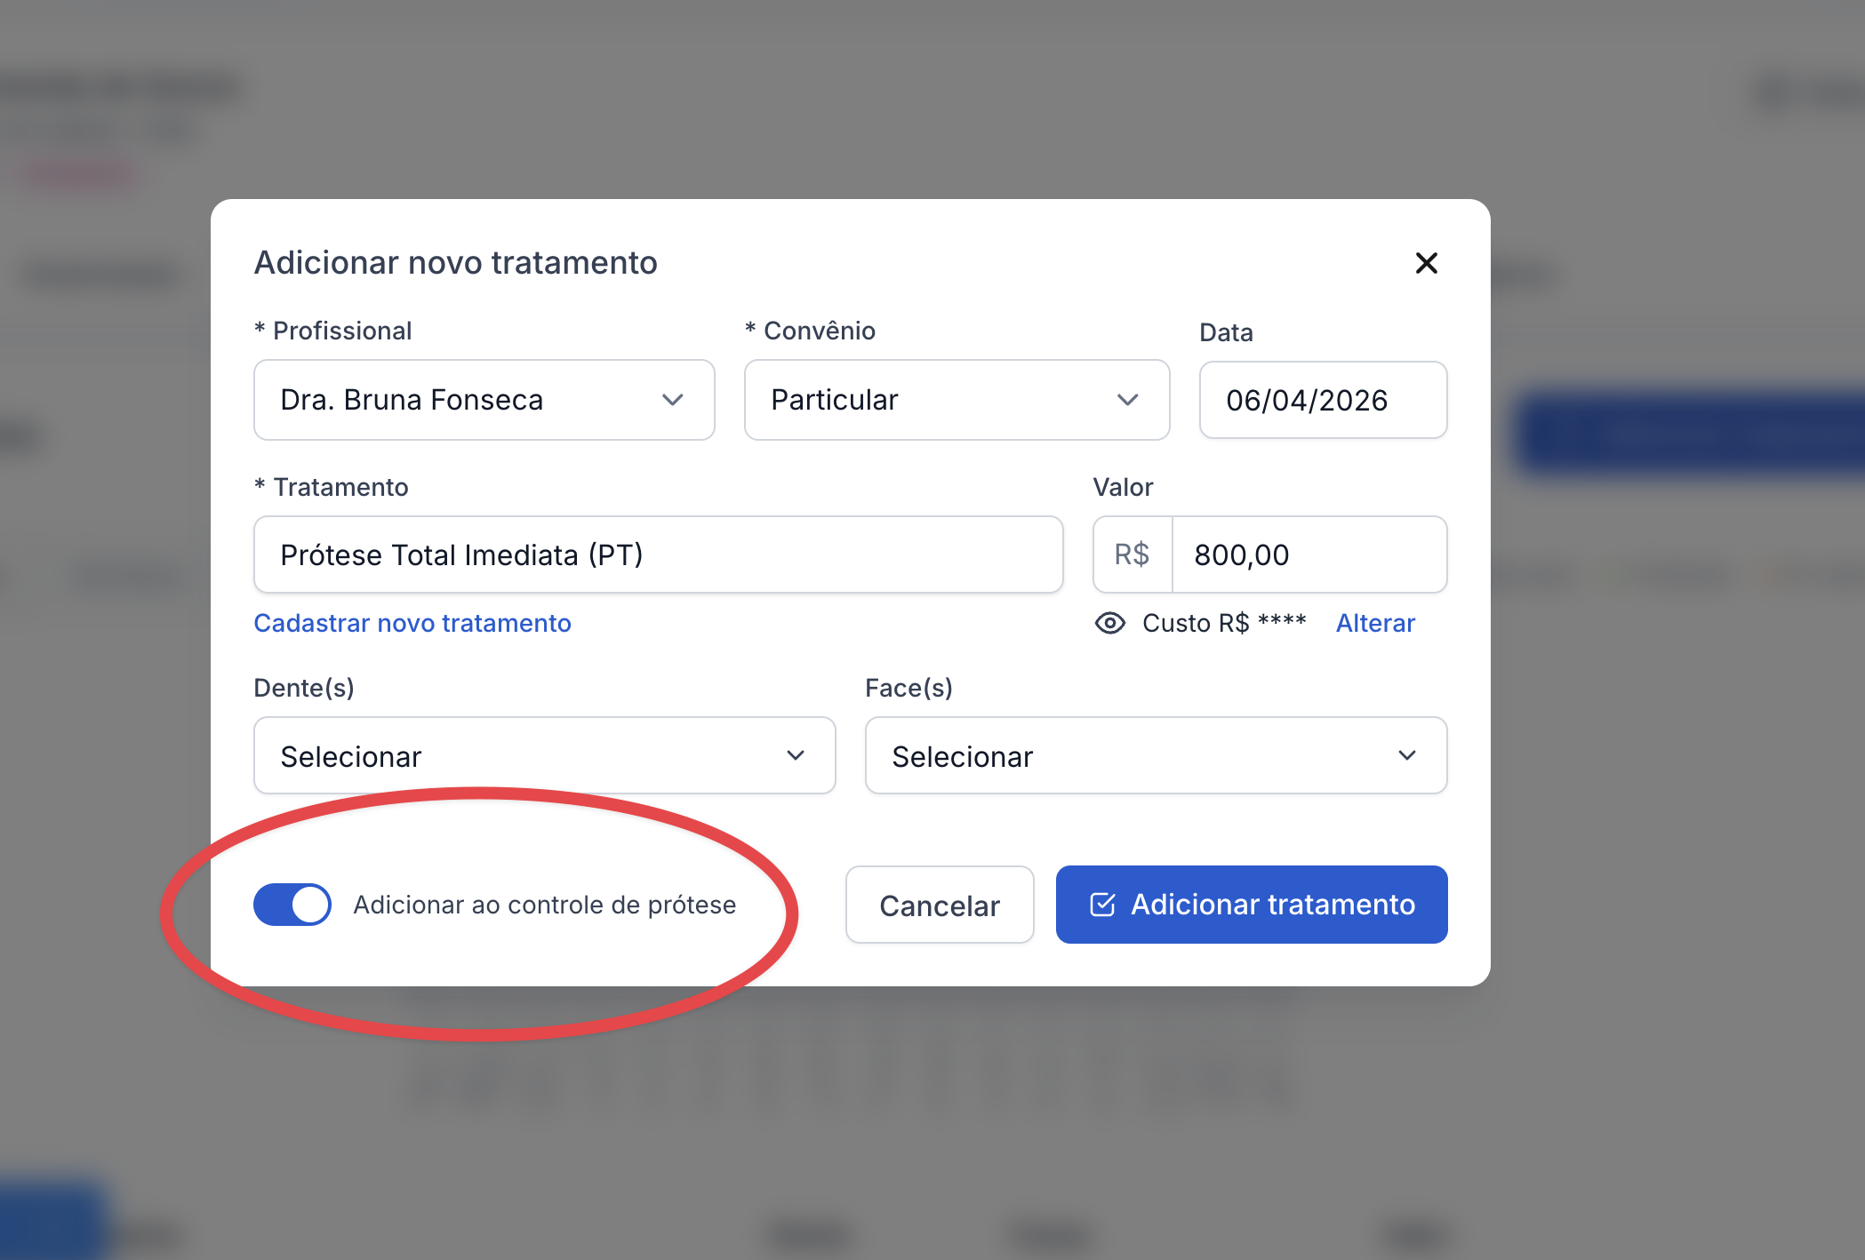
Task: Close the Adicionar novo tratamento dialog
Action: point(1426,263)
